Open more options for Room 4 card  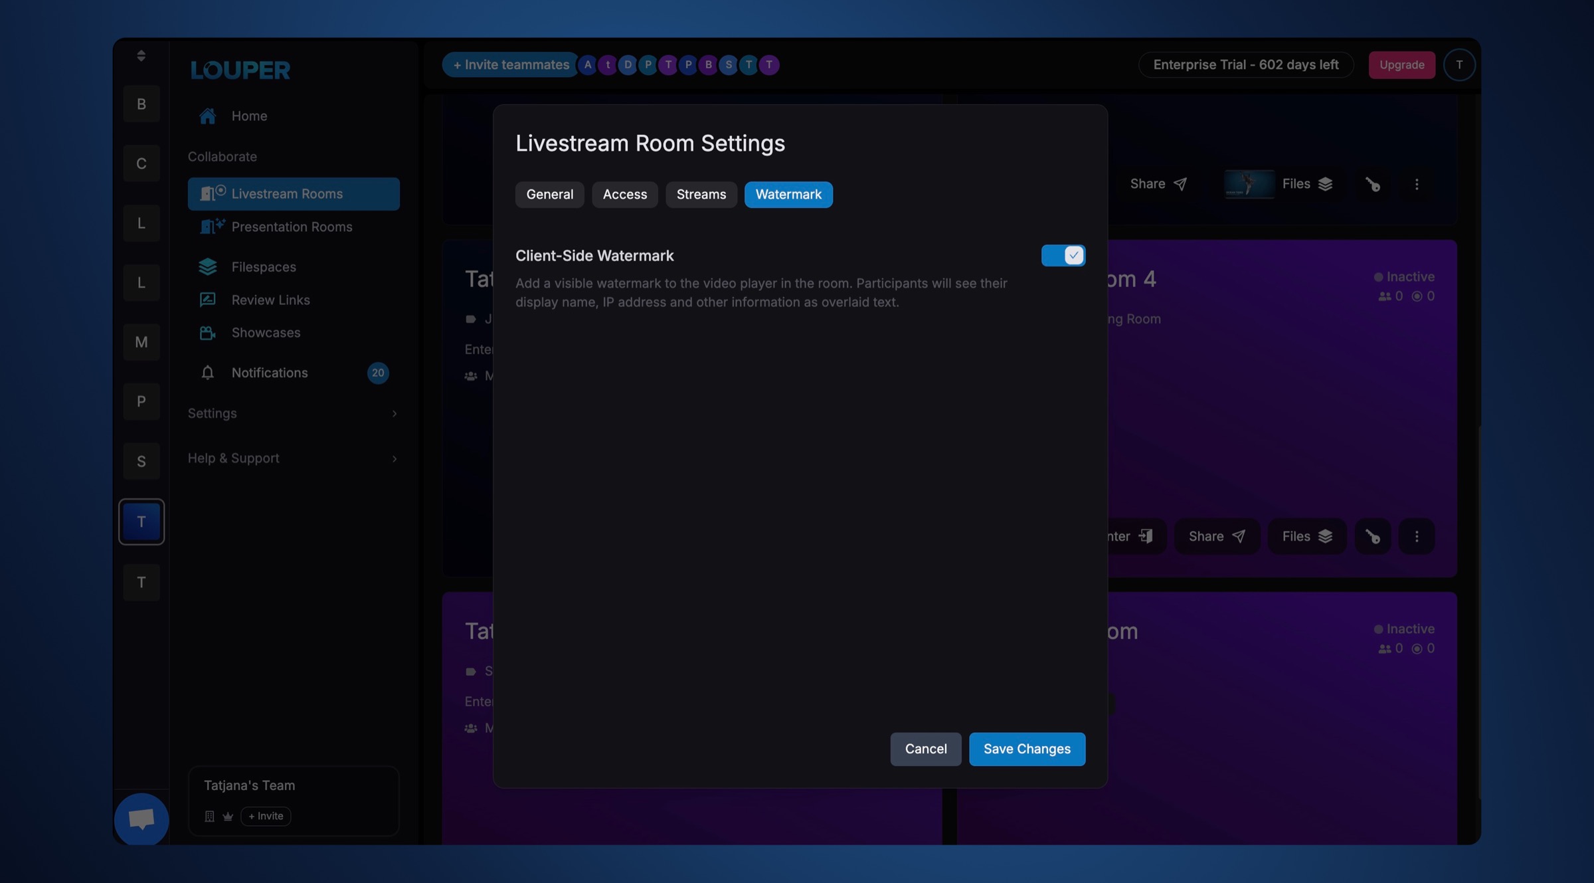tap(1416, 536)
